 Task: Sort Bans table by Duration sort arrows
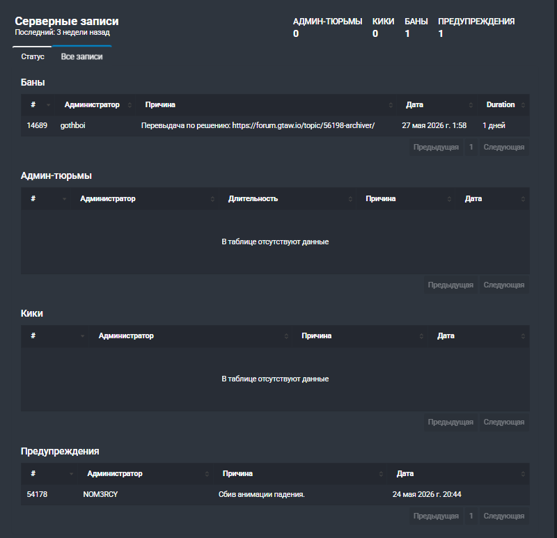click(x=523, y=105)
